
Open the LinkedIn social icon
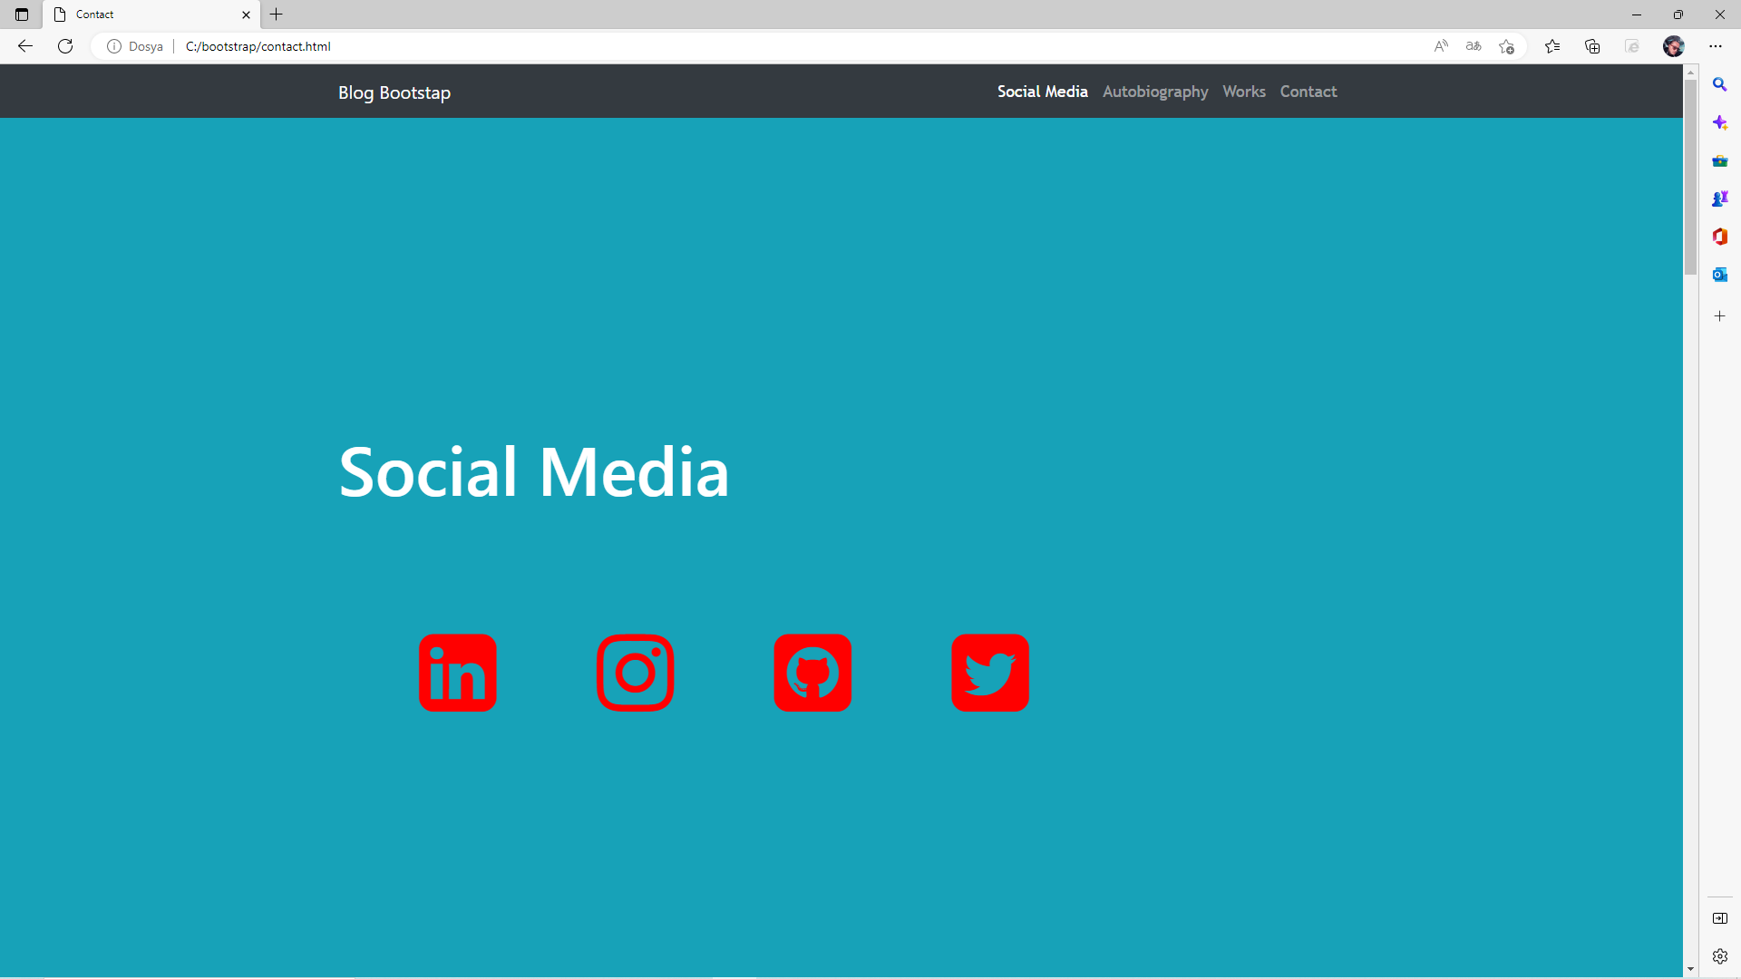point(457,673)
